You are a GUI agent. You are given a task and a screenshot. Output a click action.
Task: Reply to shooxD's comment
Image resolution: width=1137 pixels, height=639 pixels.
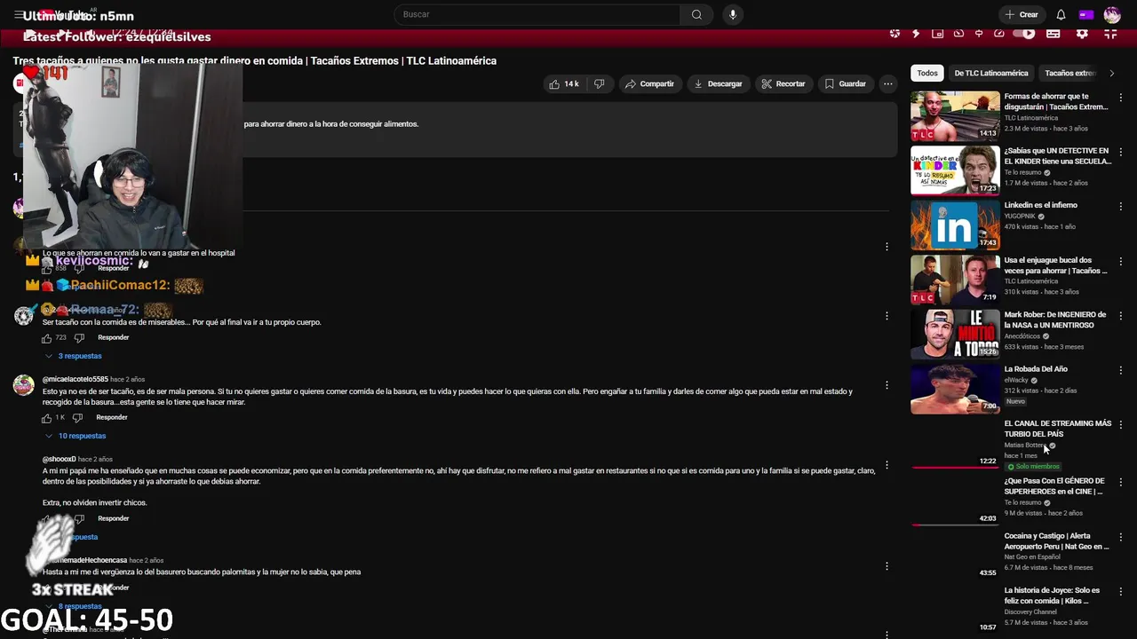[114, 518]
